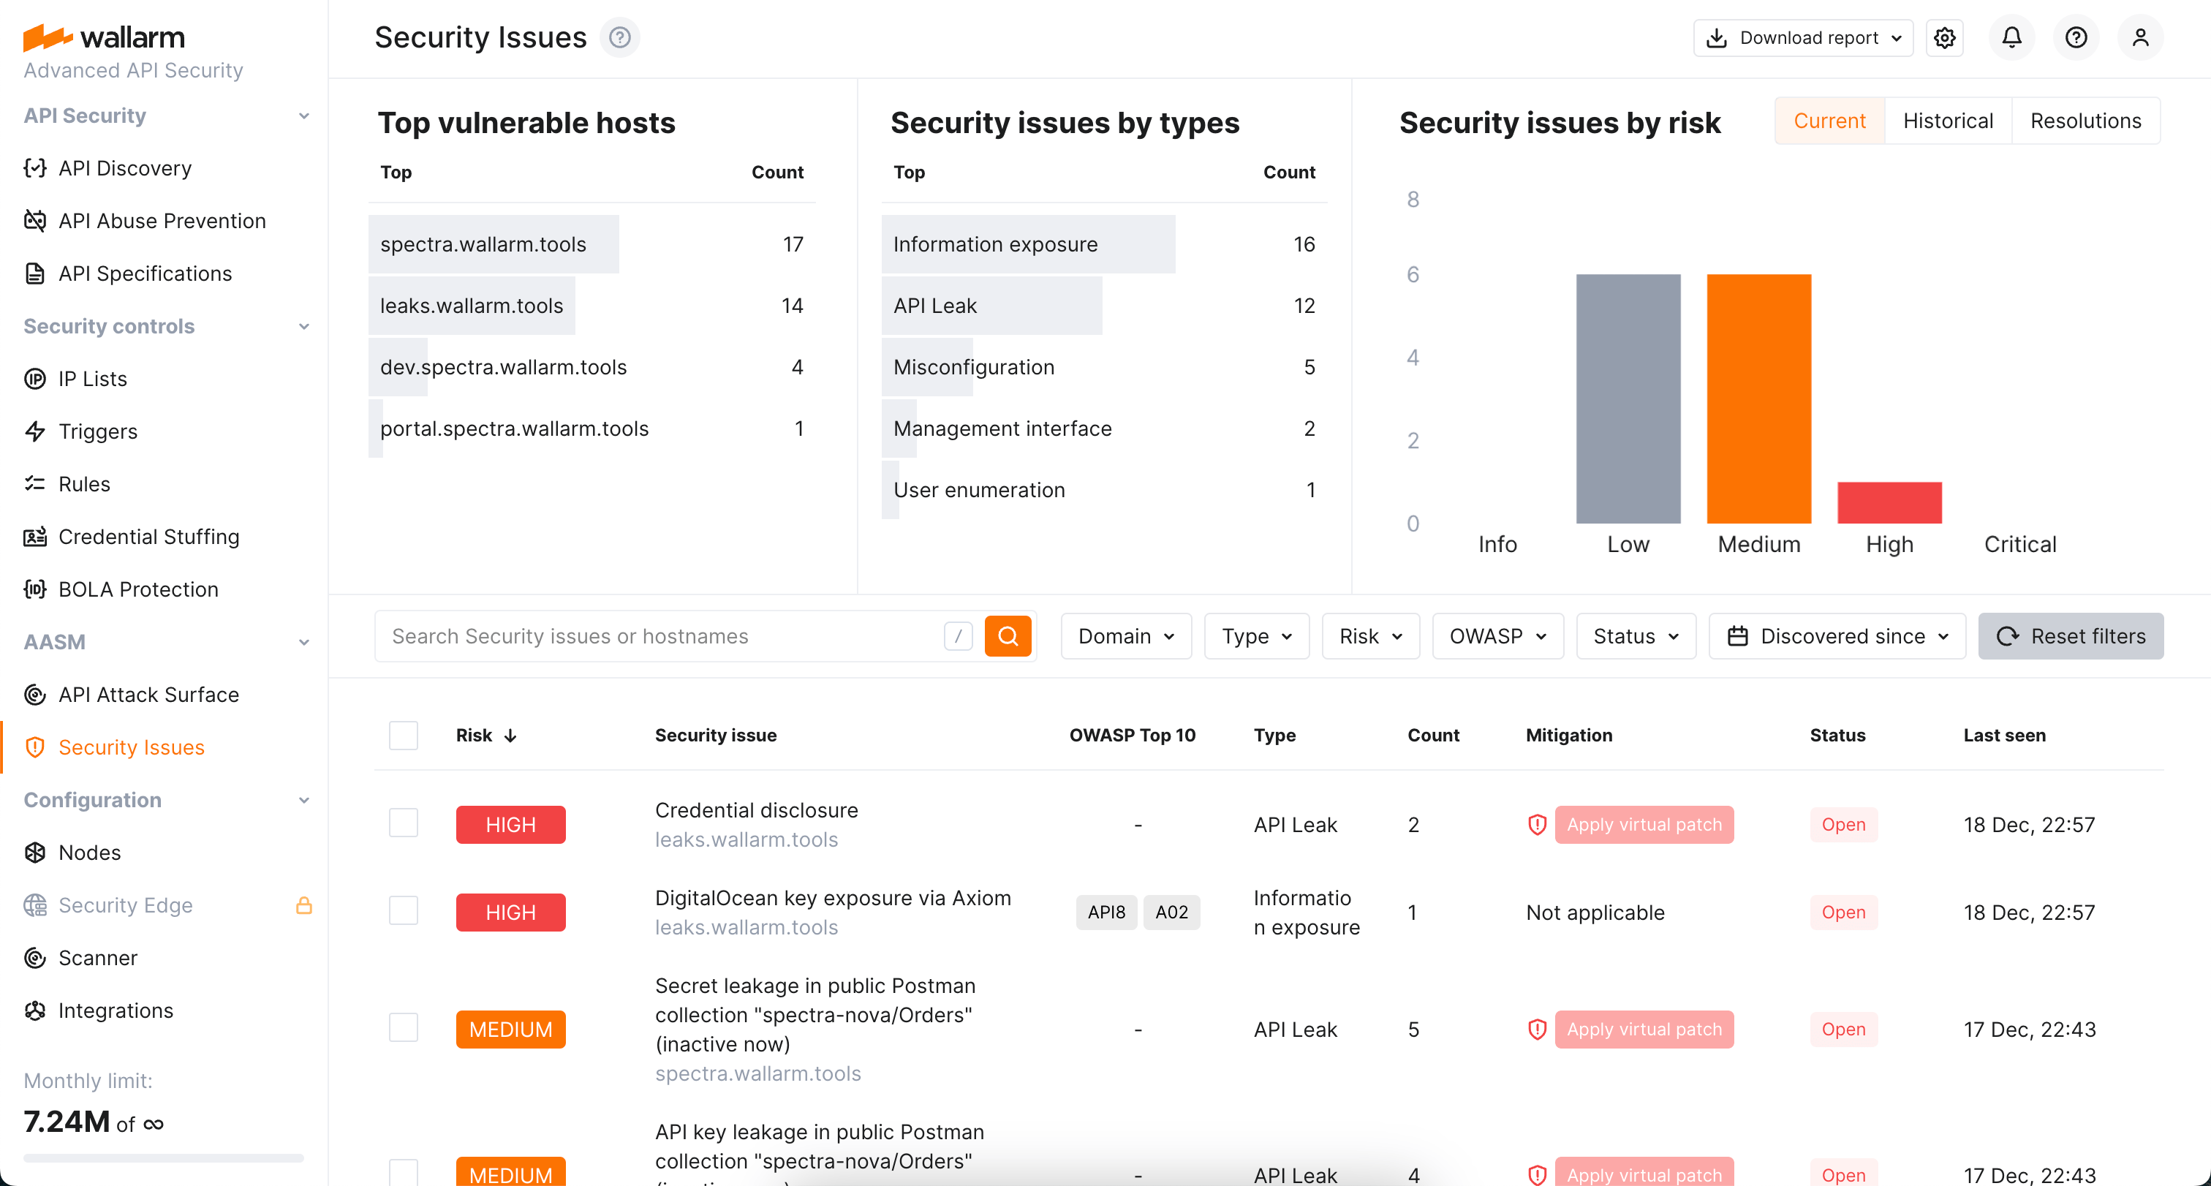This screenshot has width=2211, height=1186.
Task: Open the Resolutions tab
Action: click(x=2087, y=120)
